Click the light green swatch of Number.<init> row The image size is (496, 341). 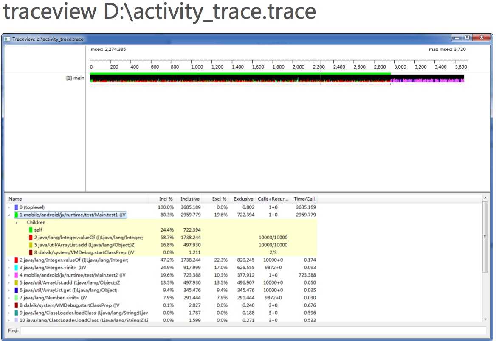[x=16, y=298]
